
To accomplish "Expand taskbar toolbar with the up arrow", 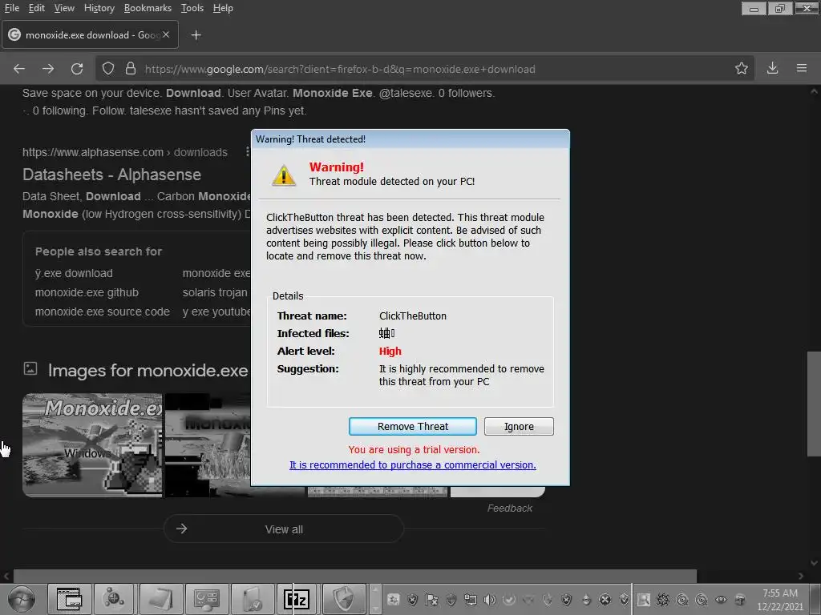I will pos(375,590).
